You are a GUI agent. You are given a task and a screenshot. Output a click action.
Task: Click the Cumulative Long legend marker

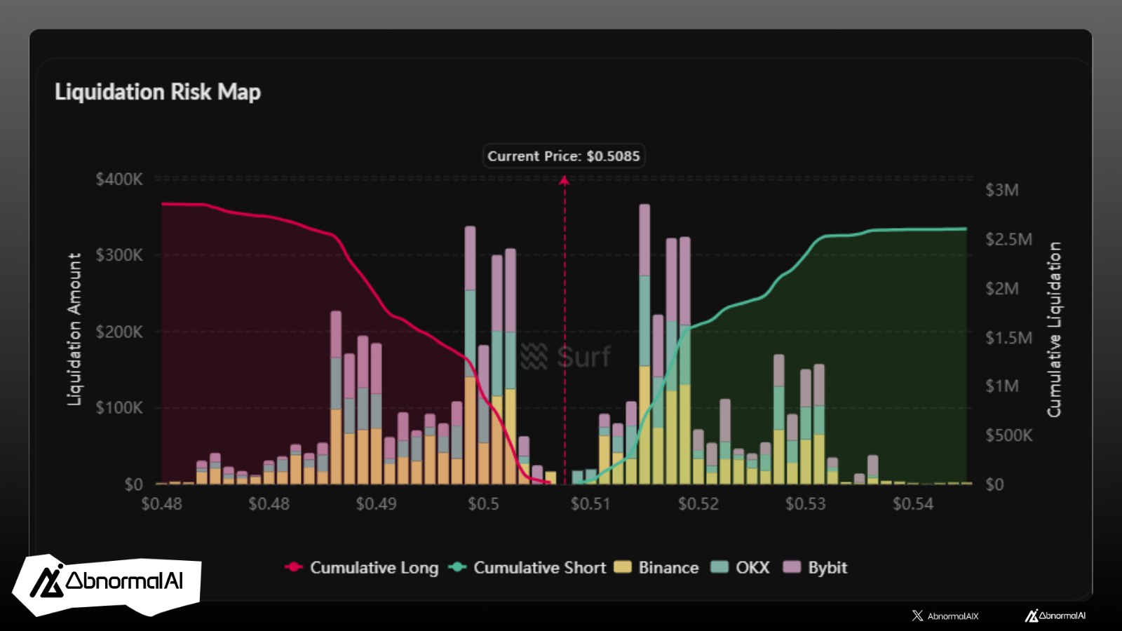pyautogui.click(x=293, y=567)
